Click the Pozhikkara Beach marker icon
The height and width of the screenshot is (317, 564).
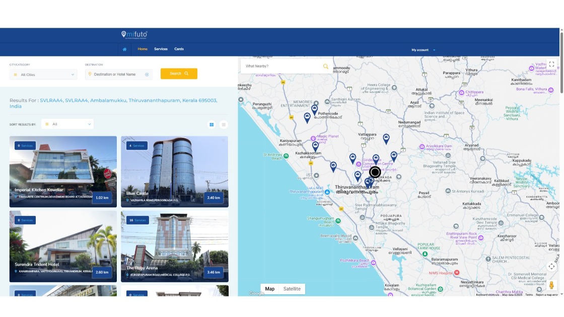click(373, 263)
